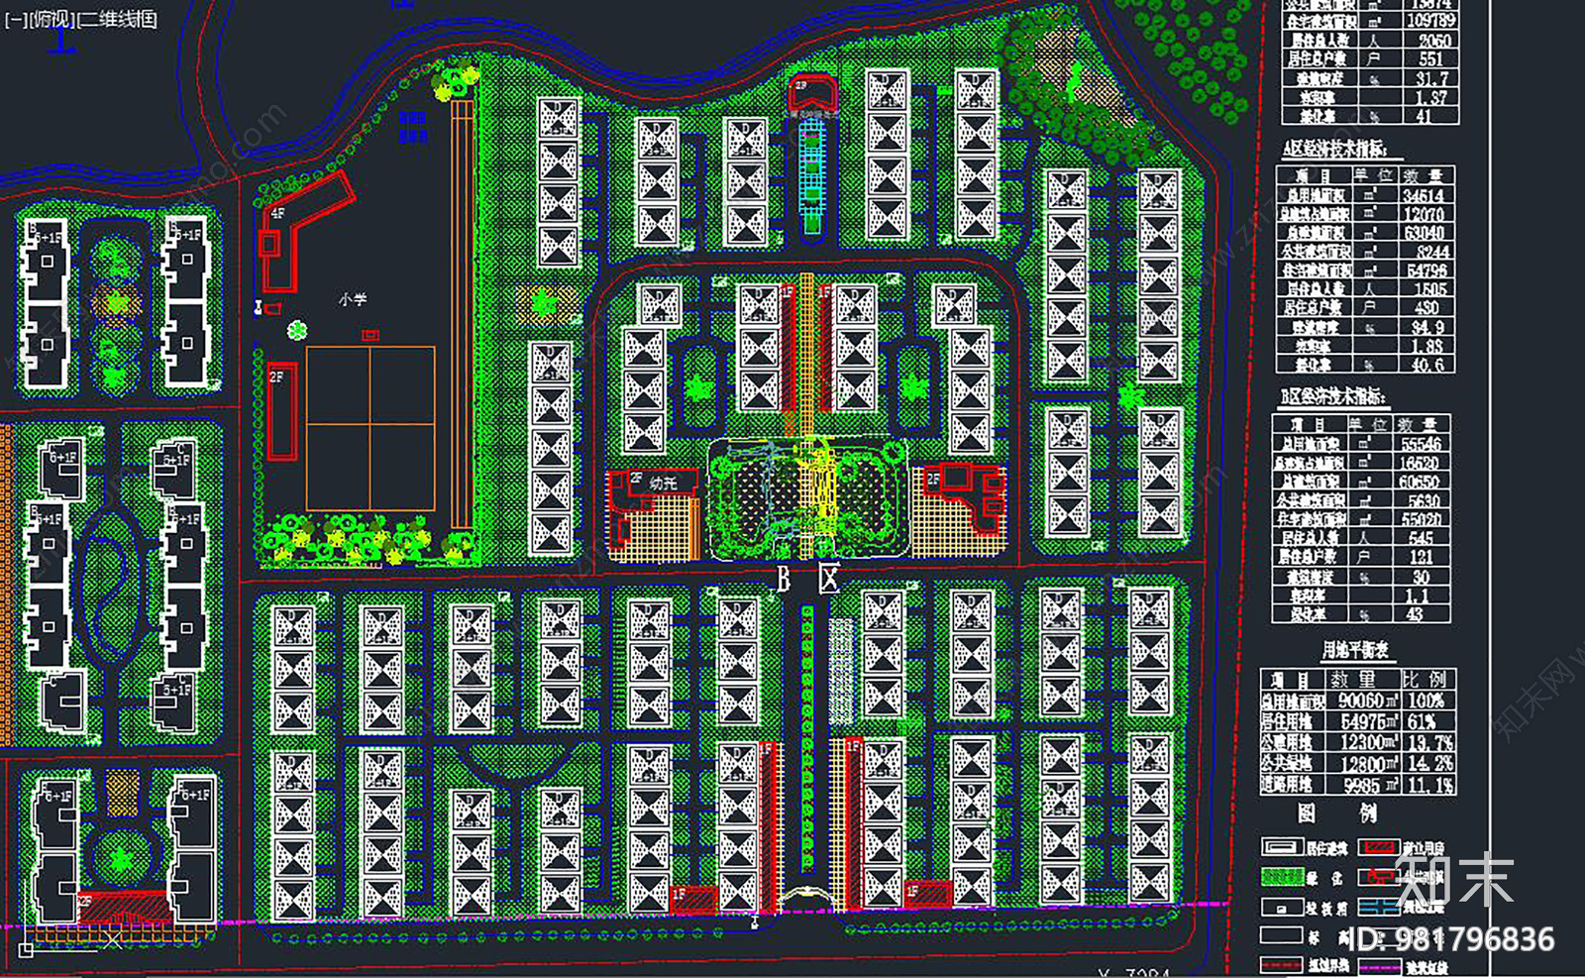Select the value 1.37 in the top table

tap(1430, 97)
